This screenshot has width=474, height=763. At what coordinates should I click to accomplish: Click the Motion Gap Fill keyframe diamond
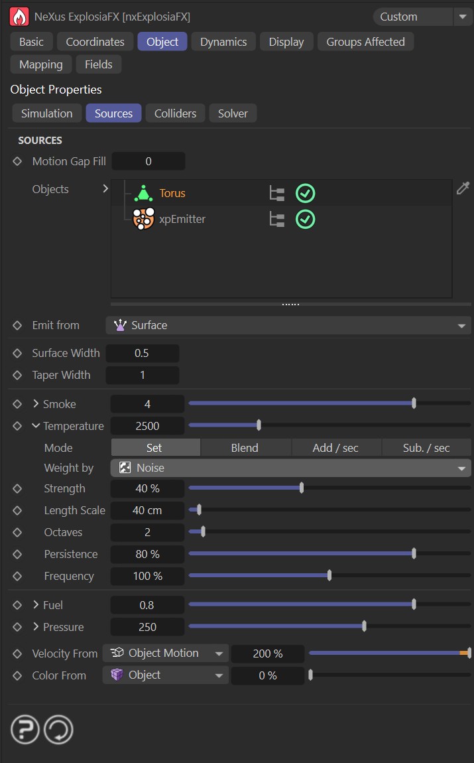pyautogui.click(x=17, y=161)
